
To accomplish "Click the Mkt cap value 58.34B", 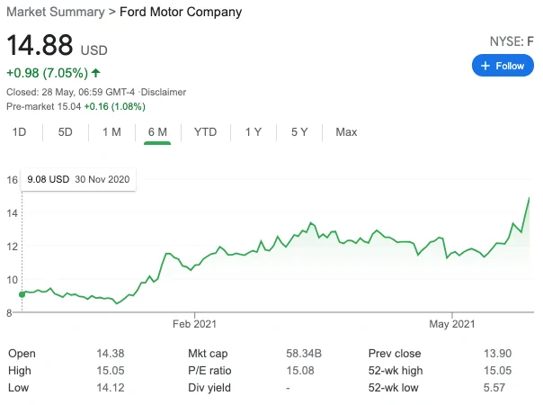I will 304,354.
